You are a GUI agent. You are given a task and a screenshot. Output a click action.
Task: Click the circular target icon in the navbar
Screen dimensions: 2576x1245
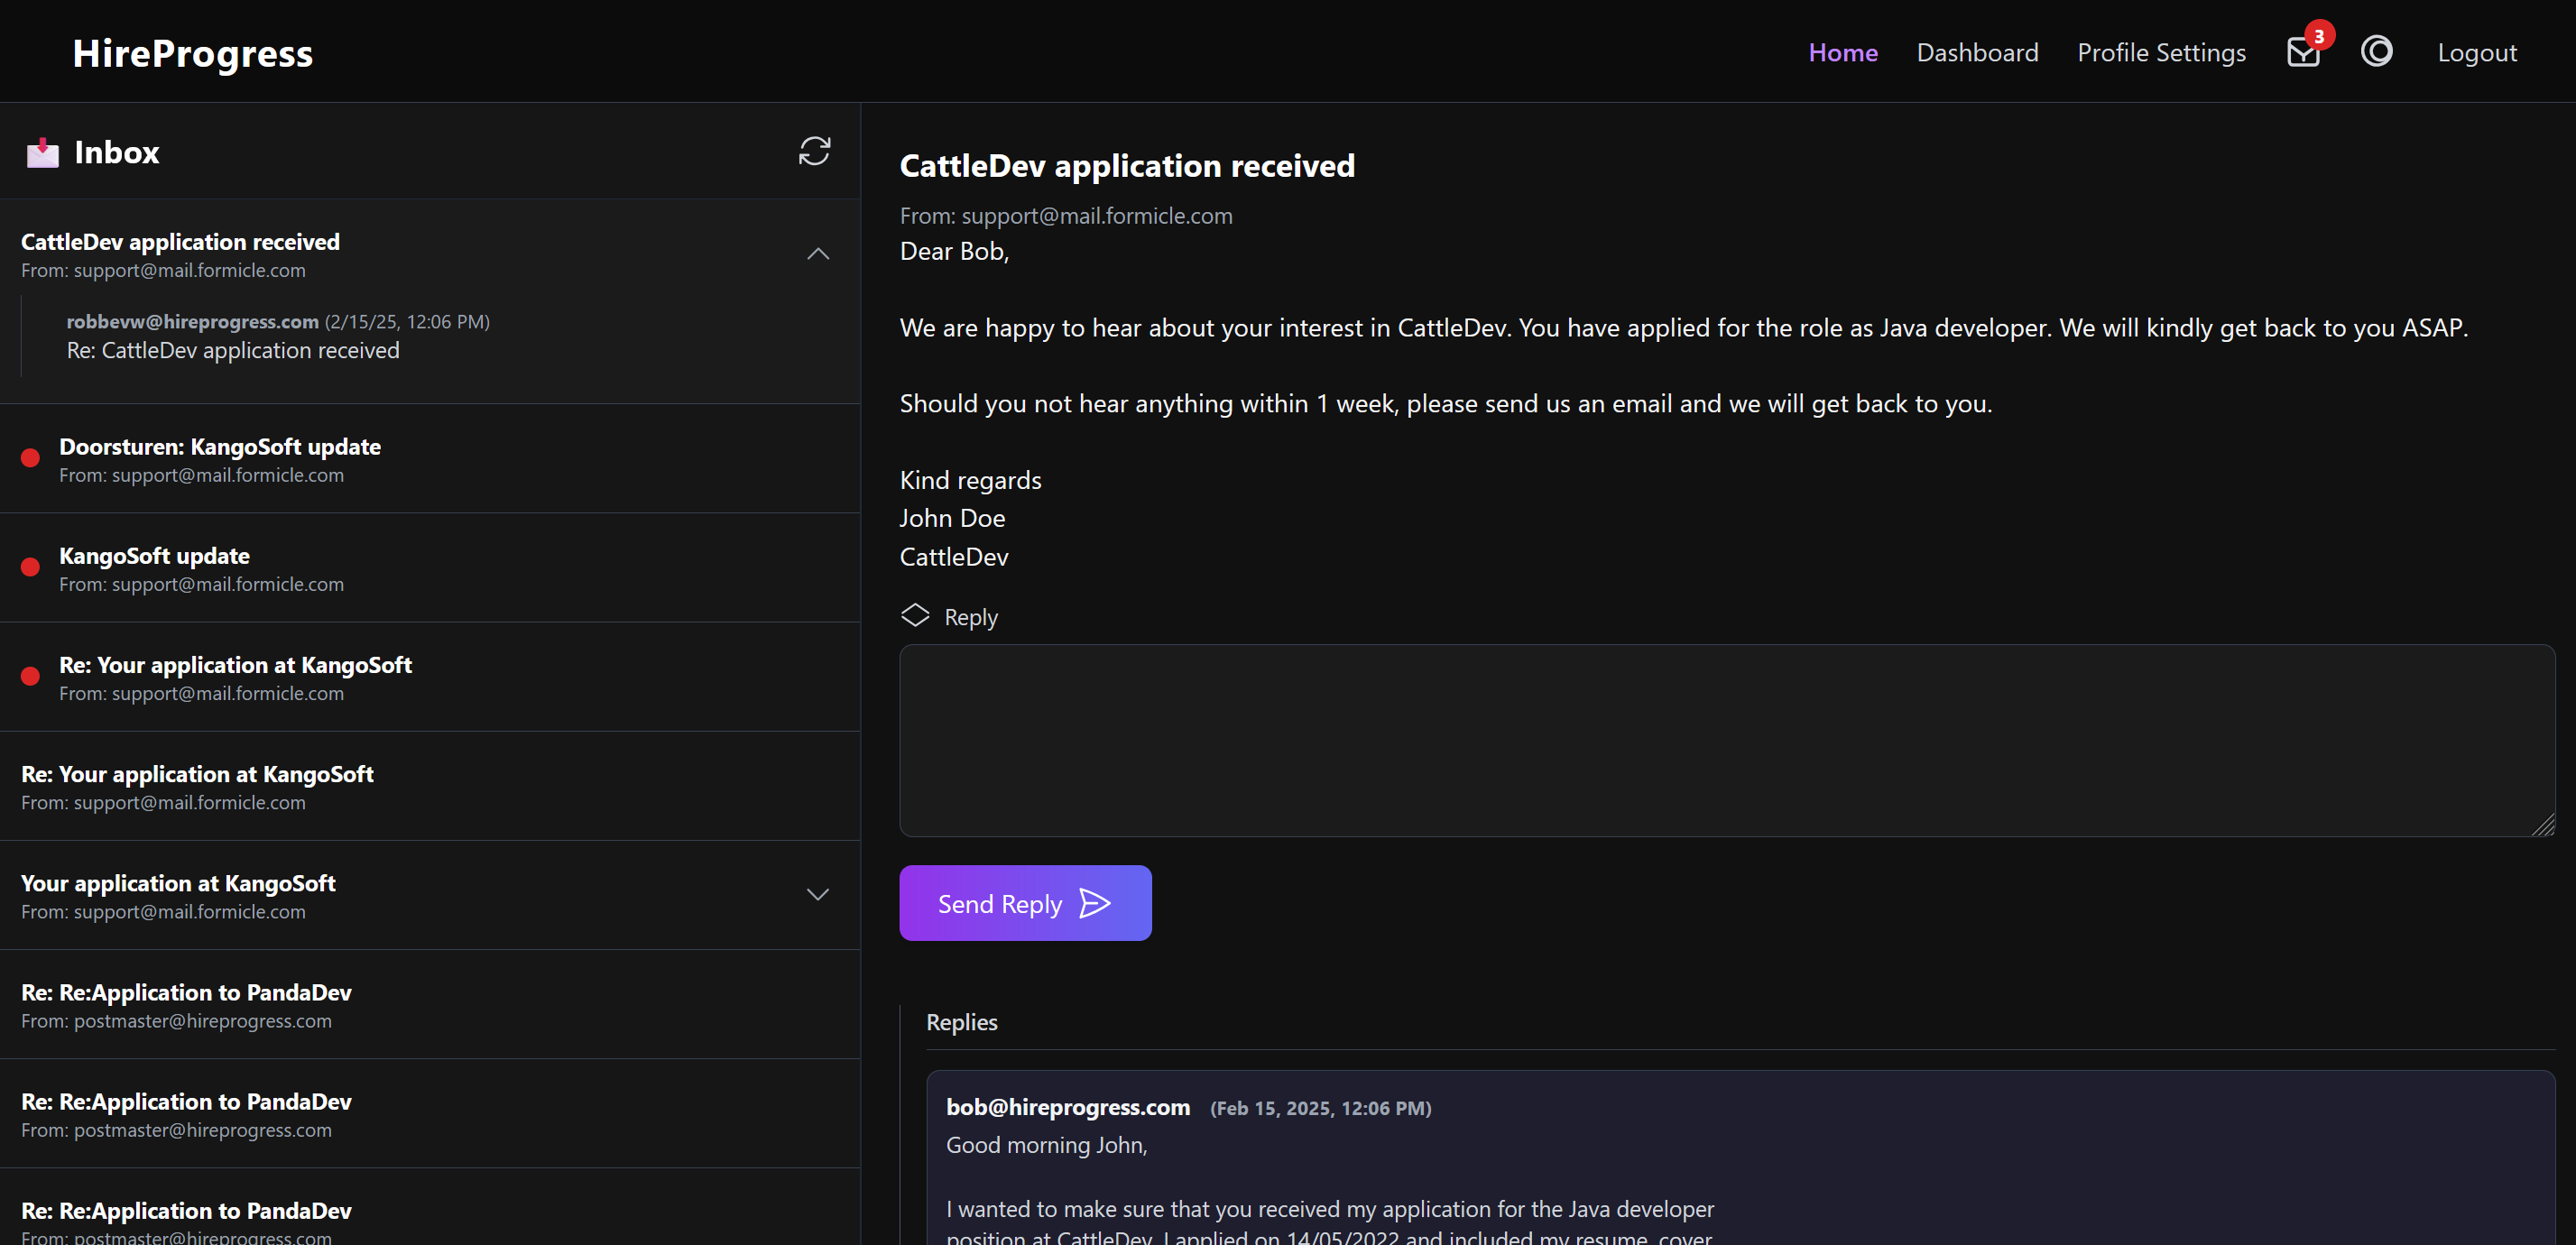pos(2377,51)
